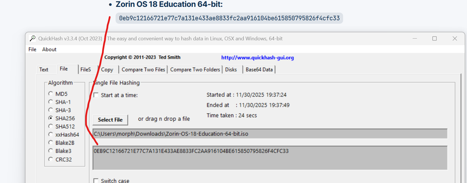Click the QuickHash magnifier app icon

coord(33,38)
